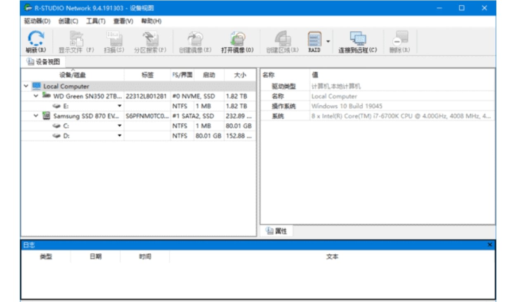Click the Windows 10 Build 19045 value
Image resolution: width=517 pixels, height=302 pixels.
tap(347, 106)
